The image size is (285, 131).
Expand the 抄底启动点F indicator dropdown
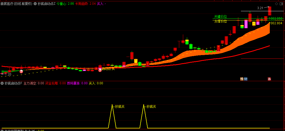coord(2,83)
